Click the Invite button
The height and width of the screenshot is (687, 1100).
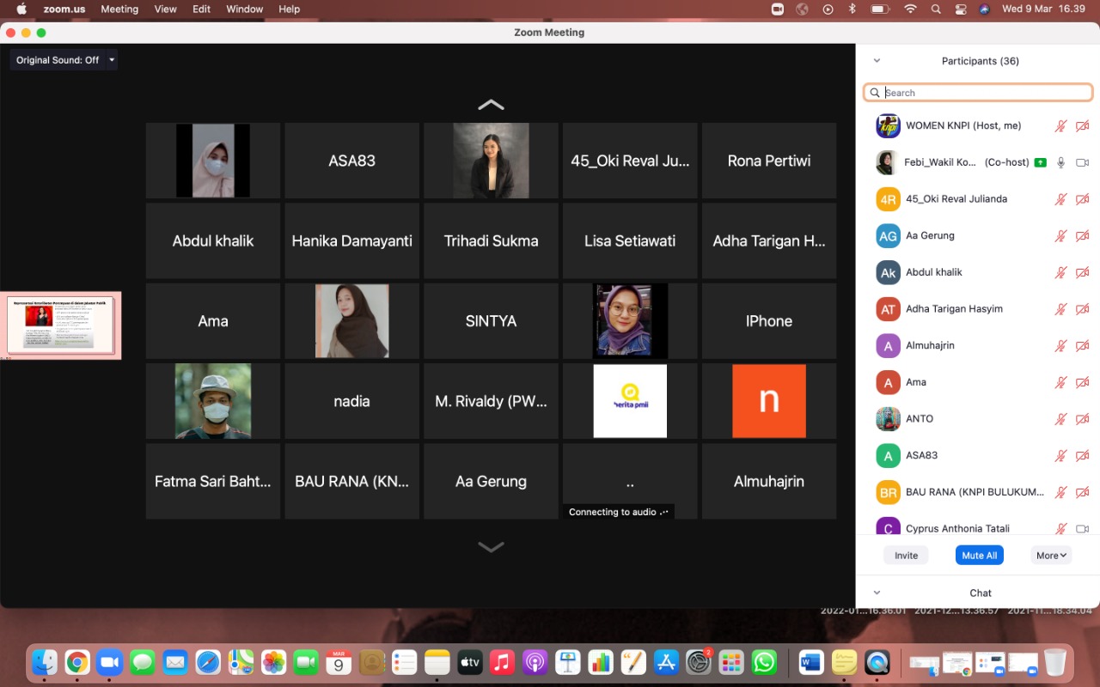[906, 556]
